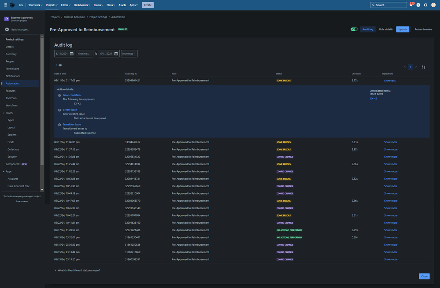Click the Create button

[148, 5]
